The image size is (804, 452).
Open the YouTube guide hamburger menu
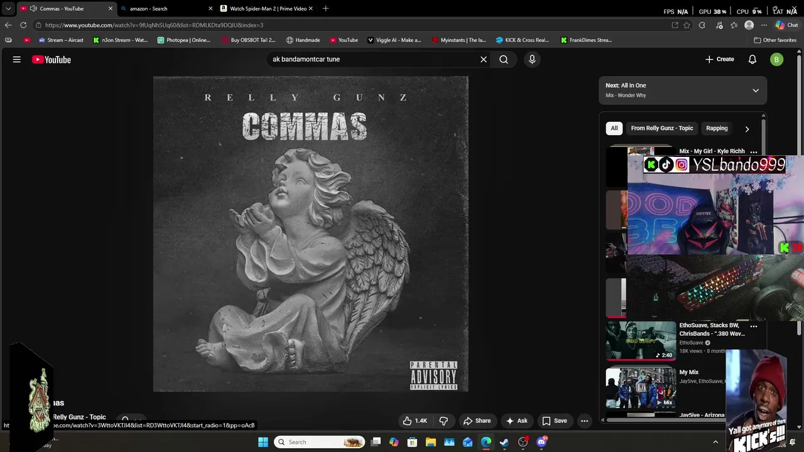17,60
